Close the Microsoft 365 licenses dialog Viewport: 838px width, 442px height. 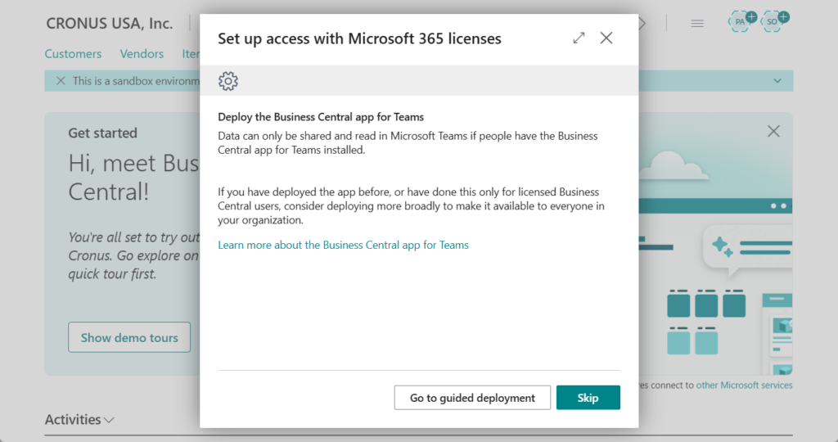coord(606,38)
